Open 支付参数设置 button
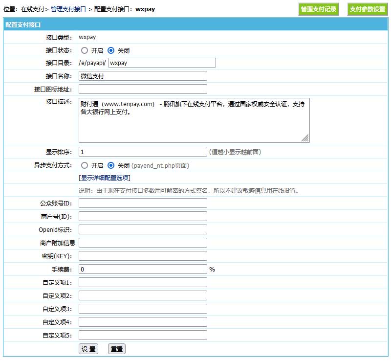391x362 pixels. point(368,9)
